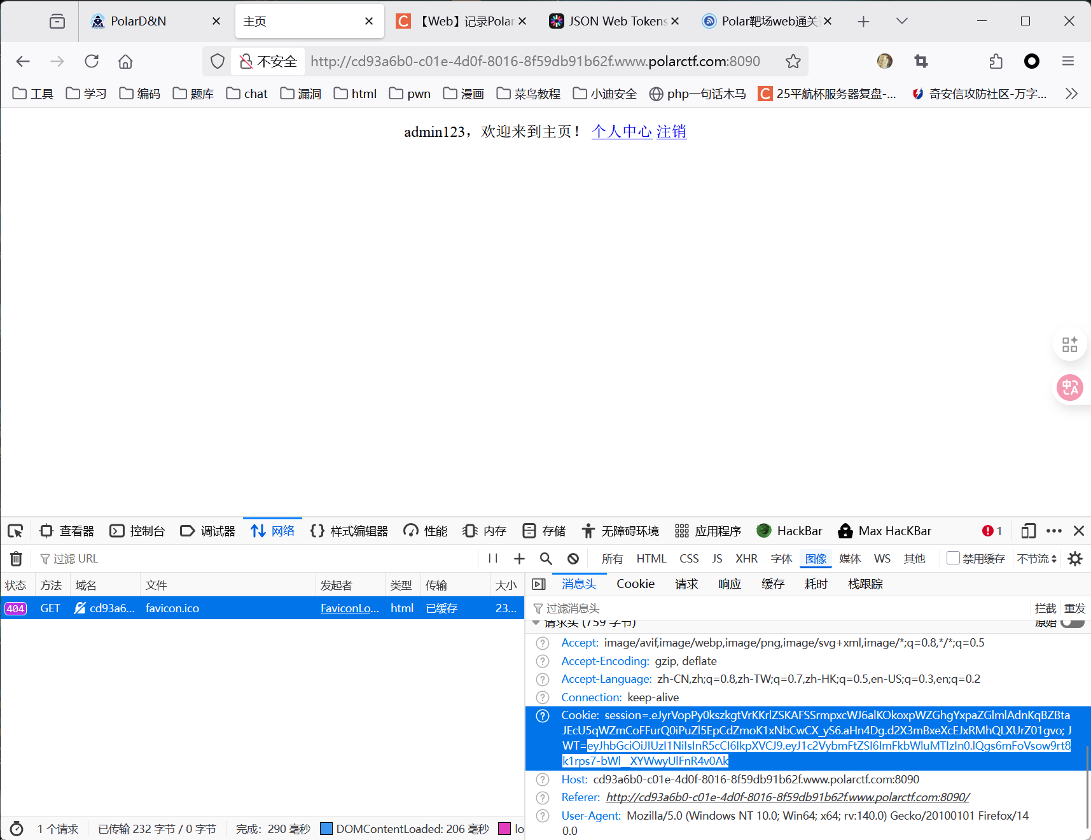Viewport: 1091px width, 840px height.
Task: Click the 注销 logout link
Action: (672, 132)
